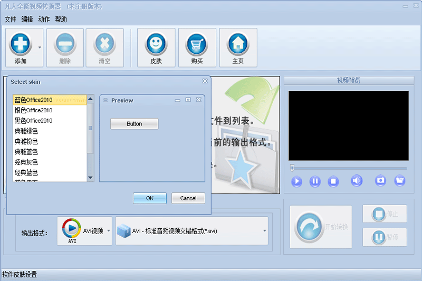Click the black video preview area
This screenshot has height=281, width=422.
[349, 126]
